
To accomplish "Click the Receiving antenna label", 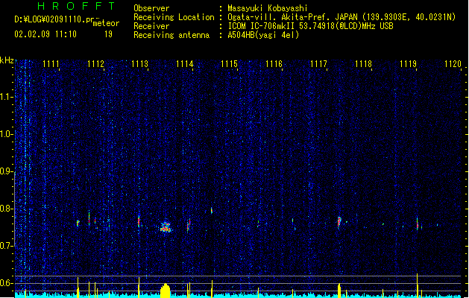I will (171, 35).
